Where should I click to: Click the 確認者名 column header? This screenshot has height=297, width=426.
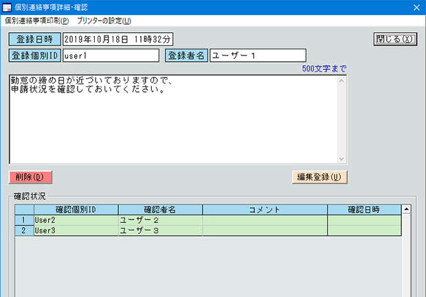point(160,210)
